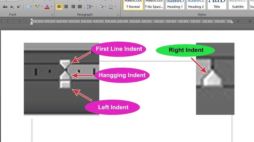This screenshot has width=254, height=142.
Task: Click the First Line Indent marker on ruler
Action: [31, 20]
